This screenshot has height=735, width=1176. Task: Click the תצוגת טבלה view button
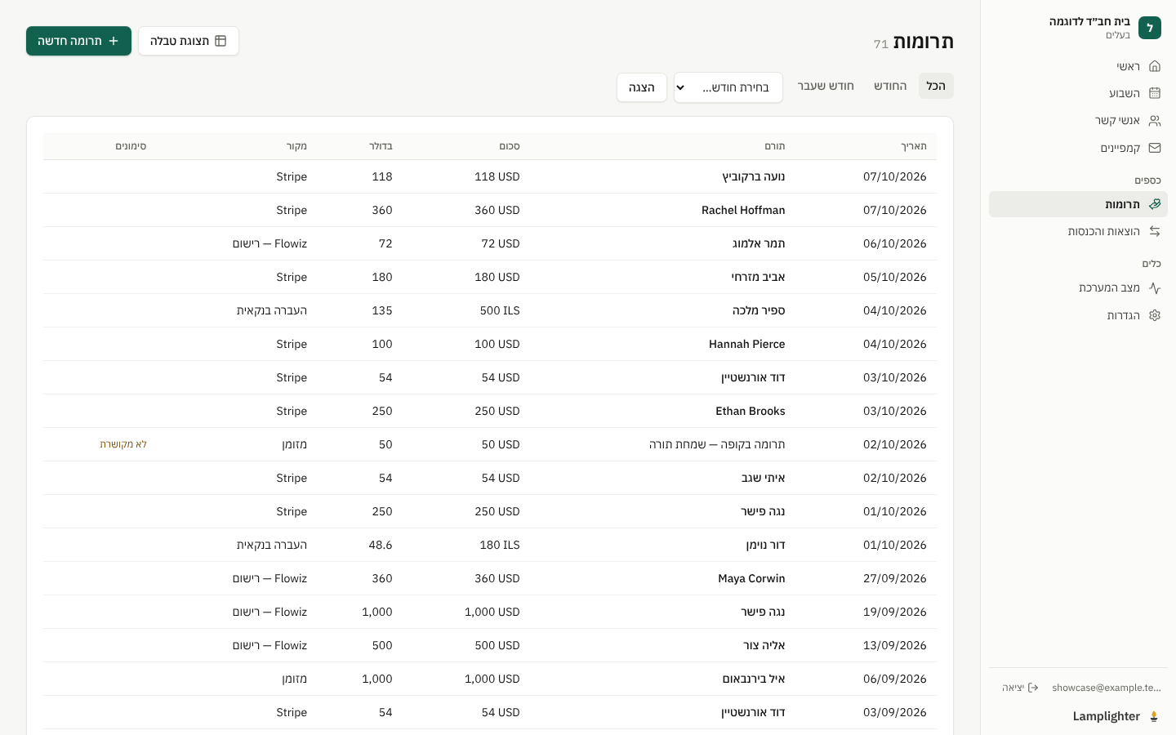click(x=189, y=41)
